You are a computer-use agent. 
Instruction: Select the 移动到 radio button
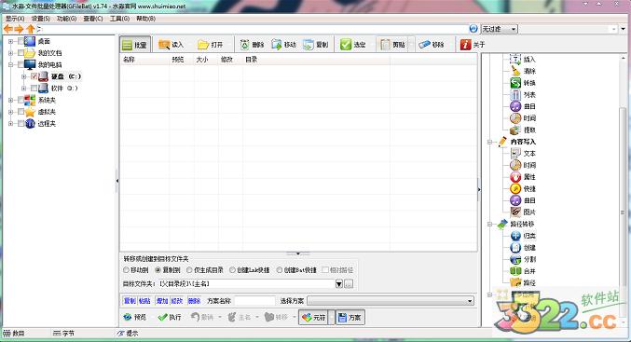127,270
